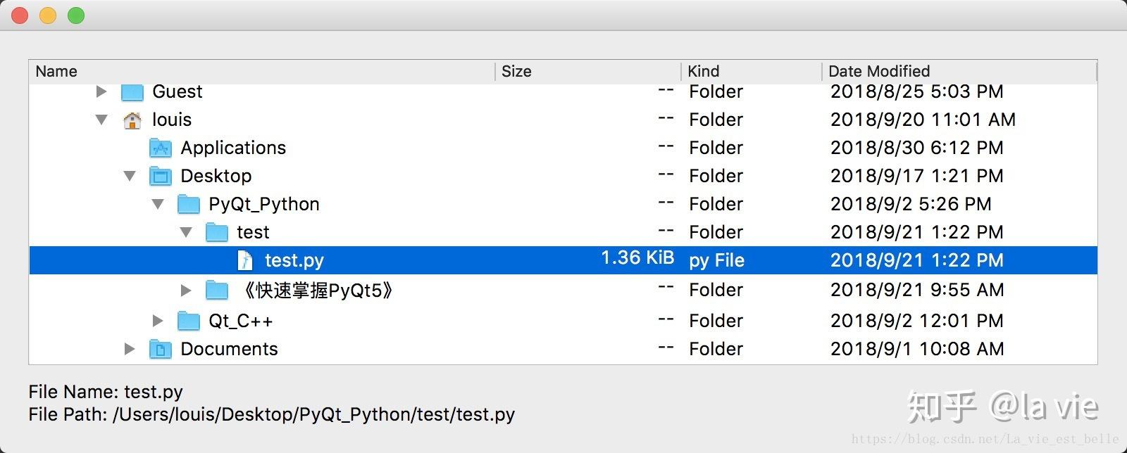Sort by the Date Modified column header
The width and height of the screenshot is (1127, 453).
tap(879, 71)
